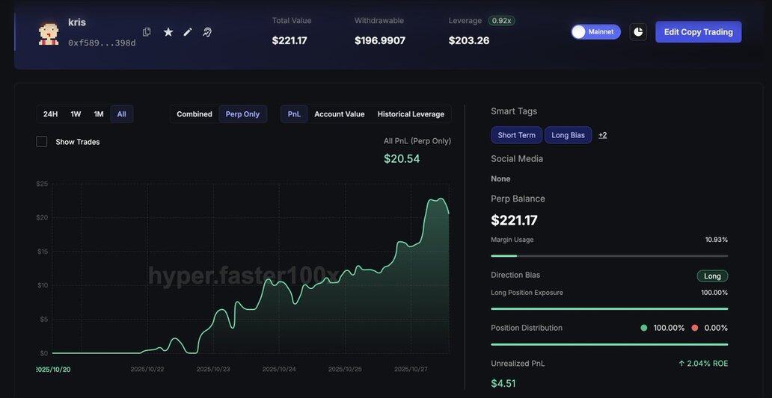Select the 24H time range
Image resolution: width=772 pixels, height=398 pixels.
pyautogui.click(x=50, y=114)
